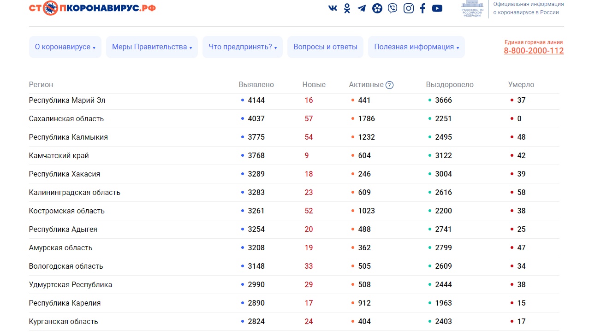Open the Odnoklassniki social icon

(x=347, y=8)
